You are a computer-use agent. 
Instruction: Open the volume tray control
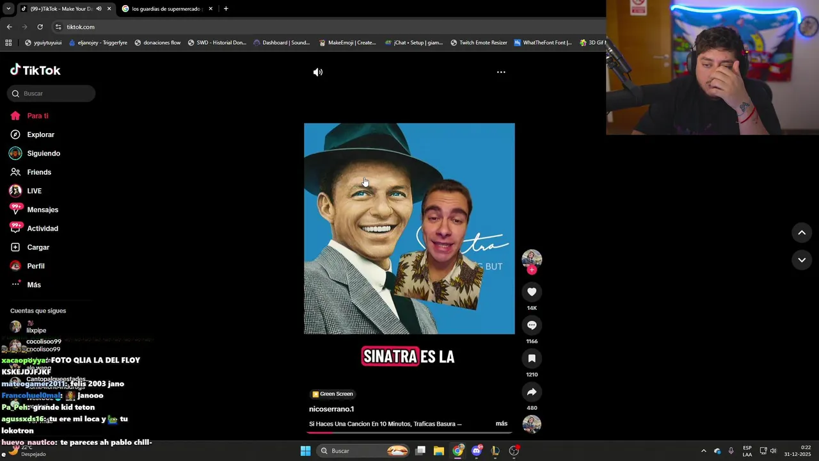773,451
